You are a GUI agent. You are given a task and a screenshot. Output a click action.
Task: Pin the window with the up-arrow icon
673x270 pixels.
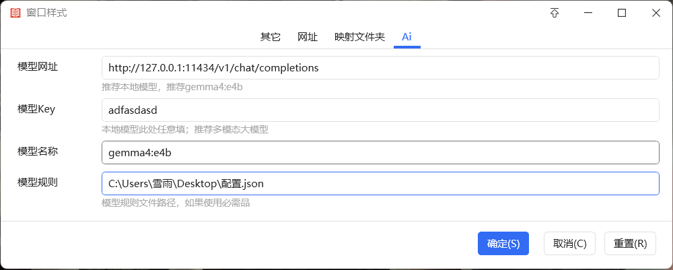[x=555, y=13]
